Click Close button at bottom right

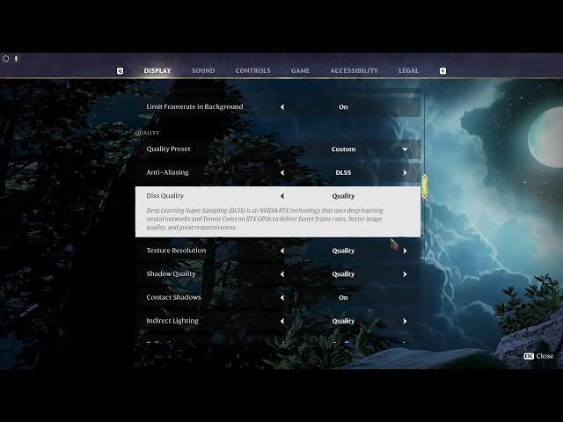(538, 356)
